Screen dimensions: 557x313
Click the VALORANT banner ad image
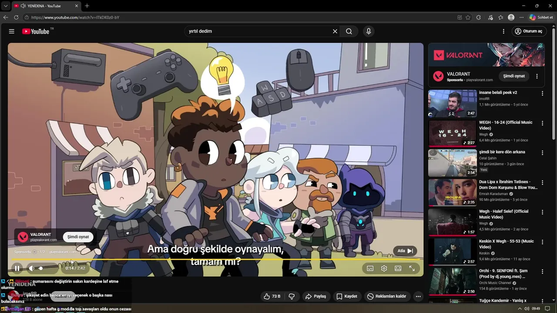click(487, 55)
